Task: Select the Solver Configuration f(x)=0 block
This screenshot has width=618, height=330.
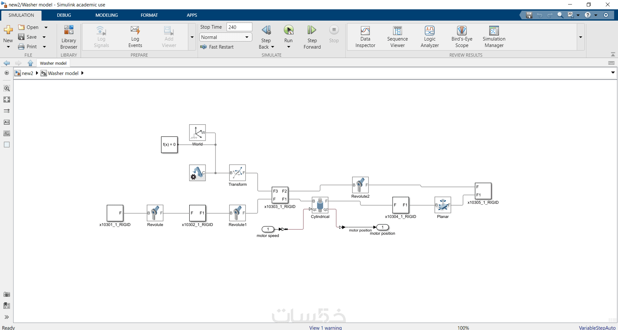Action: click(x=169, y=145)
